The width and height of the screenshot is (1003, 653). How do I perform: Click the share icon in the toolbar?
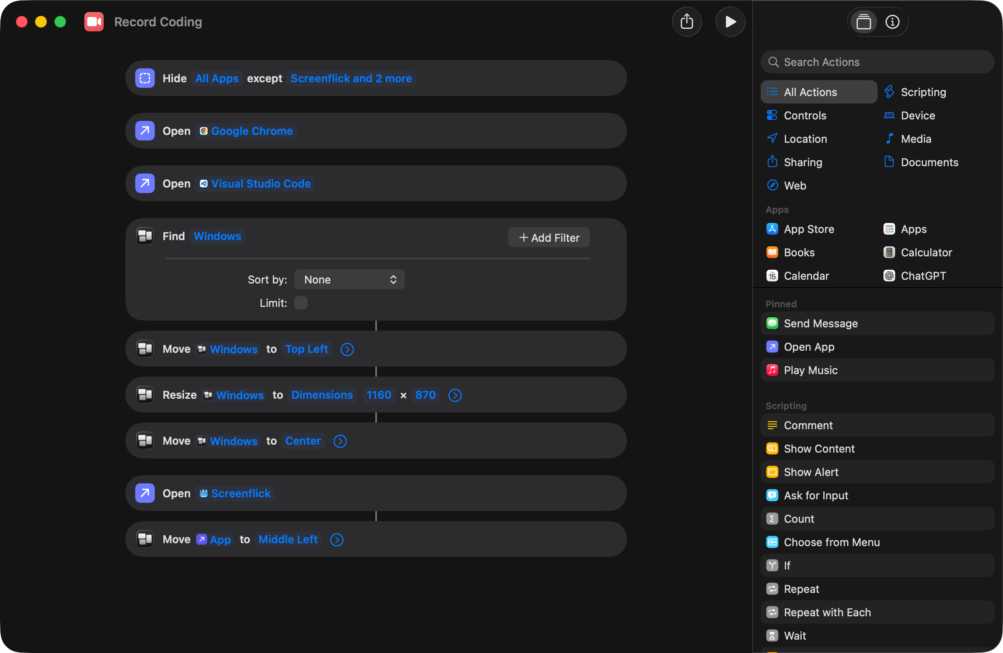click(687, 22)
